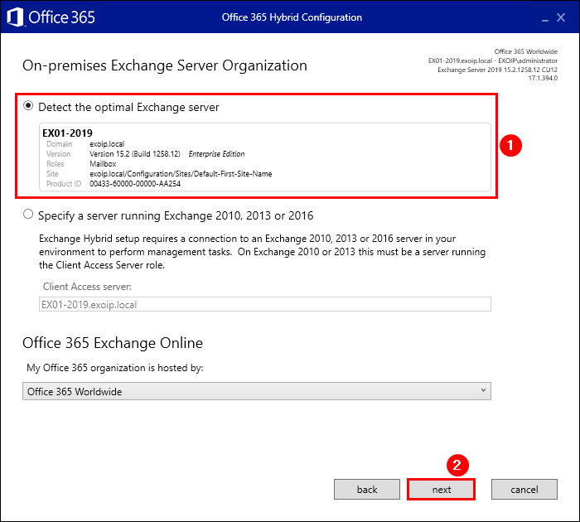
Task: Click the Site path value in server details
Action: tap(180, 174)
